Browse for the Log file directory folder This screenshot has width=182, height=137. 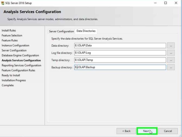pos(171,53)
